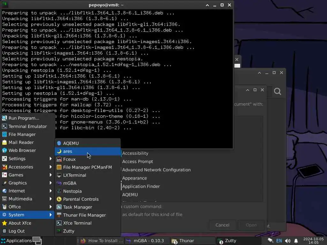Click the Accessories category icon
Image resolution: width=327 pixels, height=245 pixels.
(x=4, y=167)
